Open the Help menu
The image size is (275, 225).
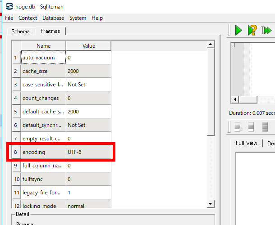tap(97, 18)
